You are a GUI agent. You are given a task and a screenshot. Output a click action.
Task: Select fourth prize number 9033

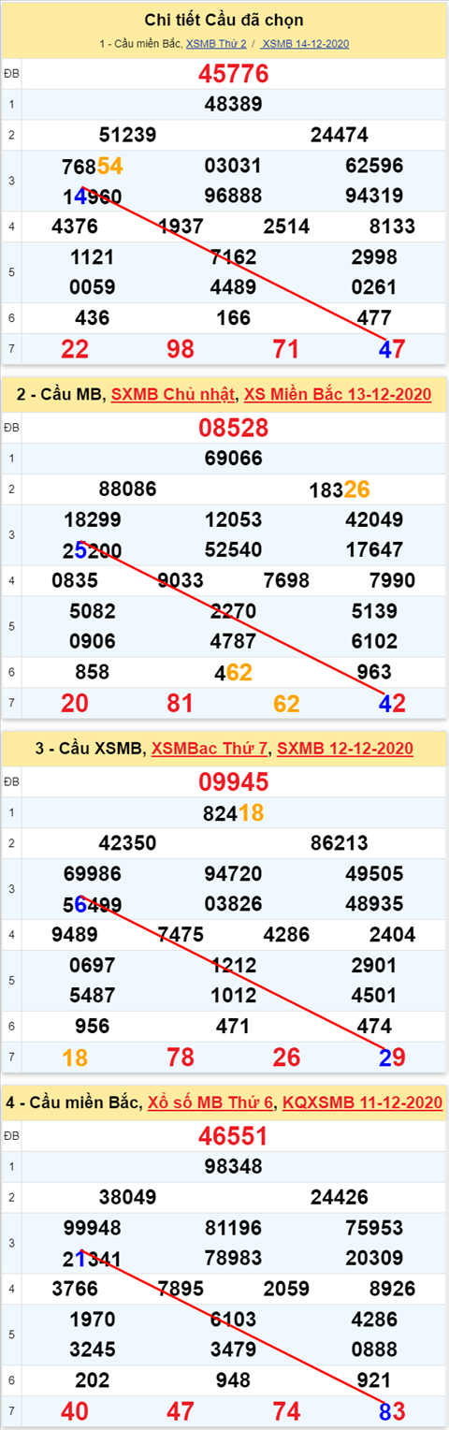coord(181,580)
